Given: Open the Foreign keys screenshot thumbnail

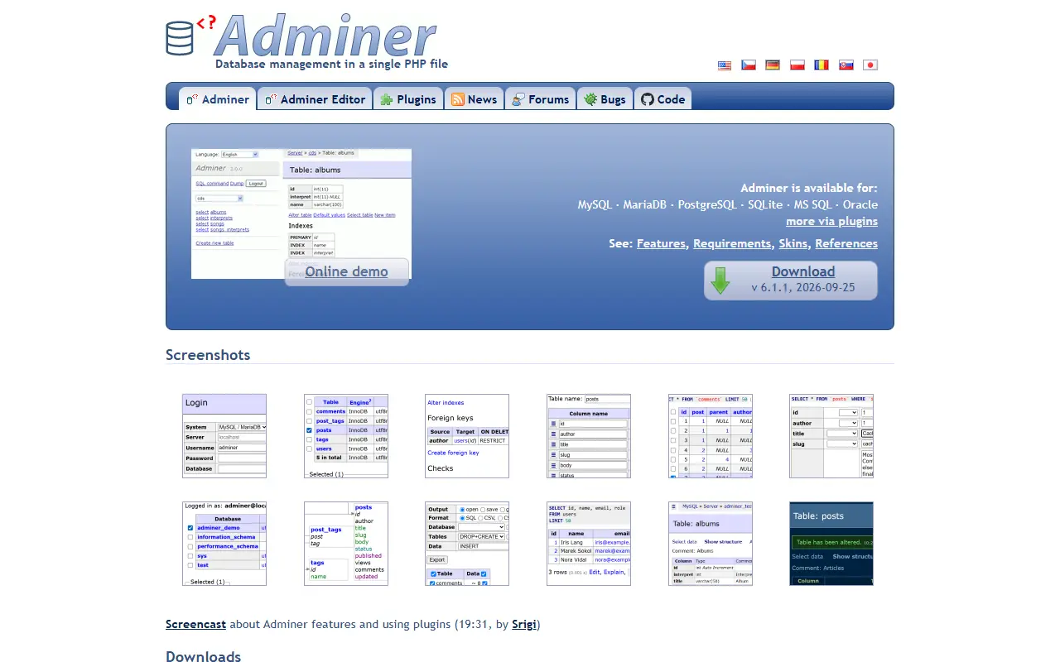Looking at the screenshot, I should coord(467,436).
